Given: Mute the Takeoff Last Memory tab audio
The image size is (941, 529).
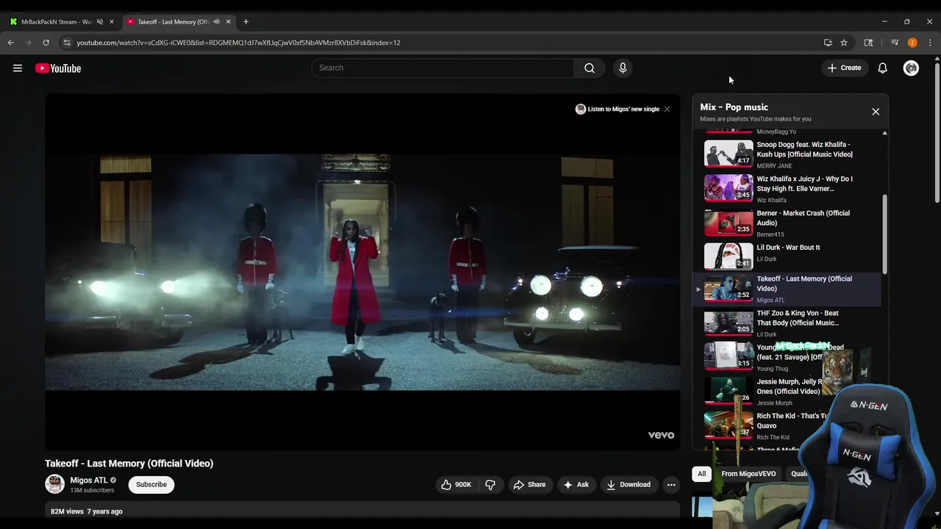Looking at the screenshot, I should (x=216, y=22).
